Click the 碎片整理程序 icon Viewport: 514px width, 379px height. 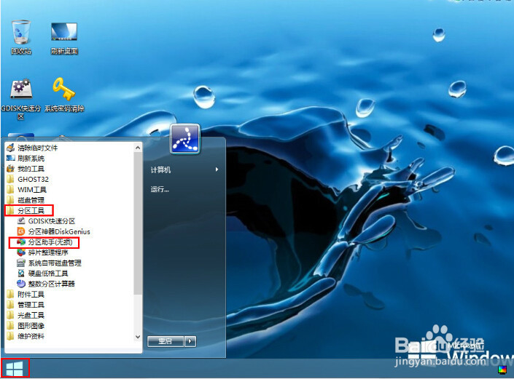[21, 252]
